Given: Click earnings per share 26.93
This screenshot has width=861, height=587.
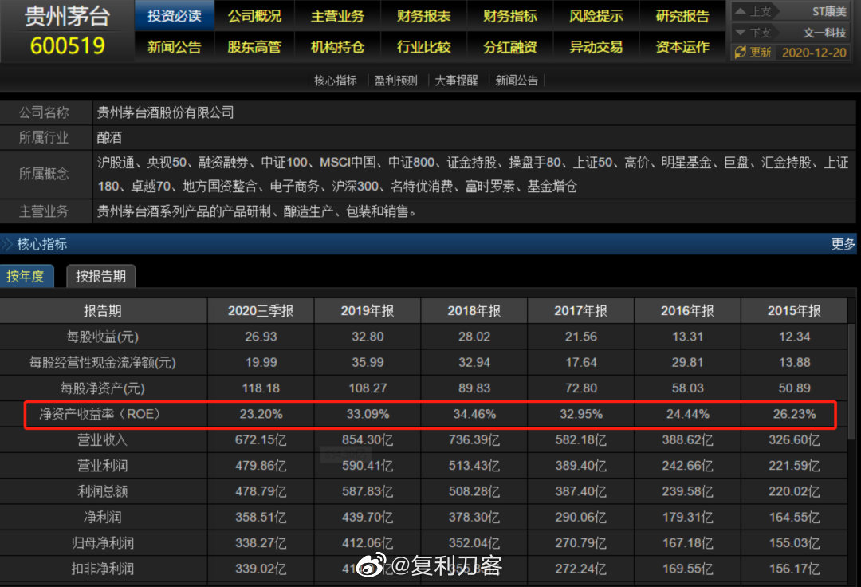Looking at the screenshot, I should [261, 337].
